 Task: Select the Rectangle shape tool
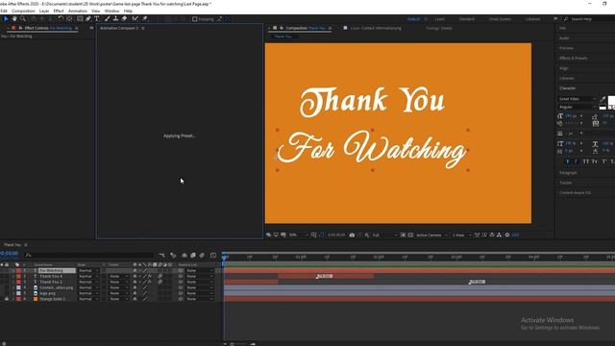coord(80,19)
